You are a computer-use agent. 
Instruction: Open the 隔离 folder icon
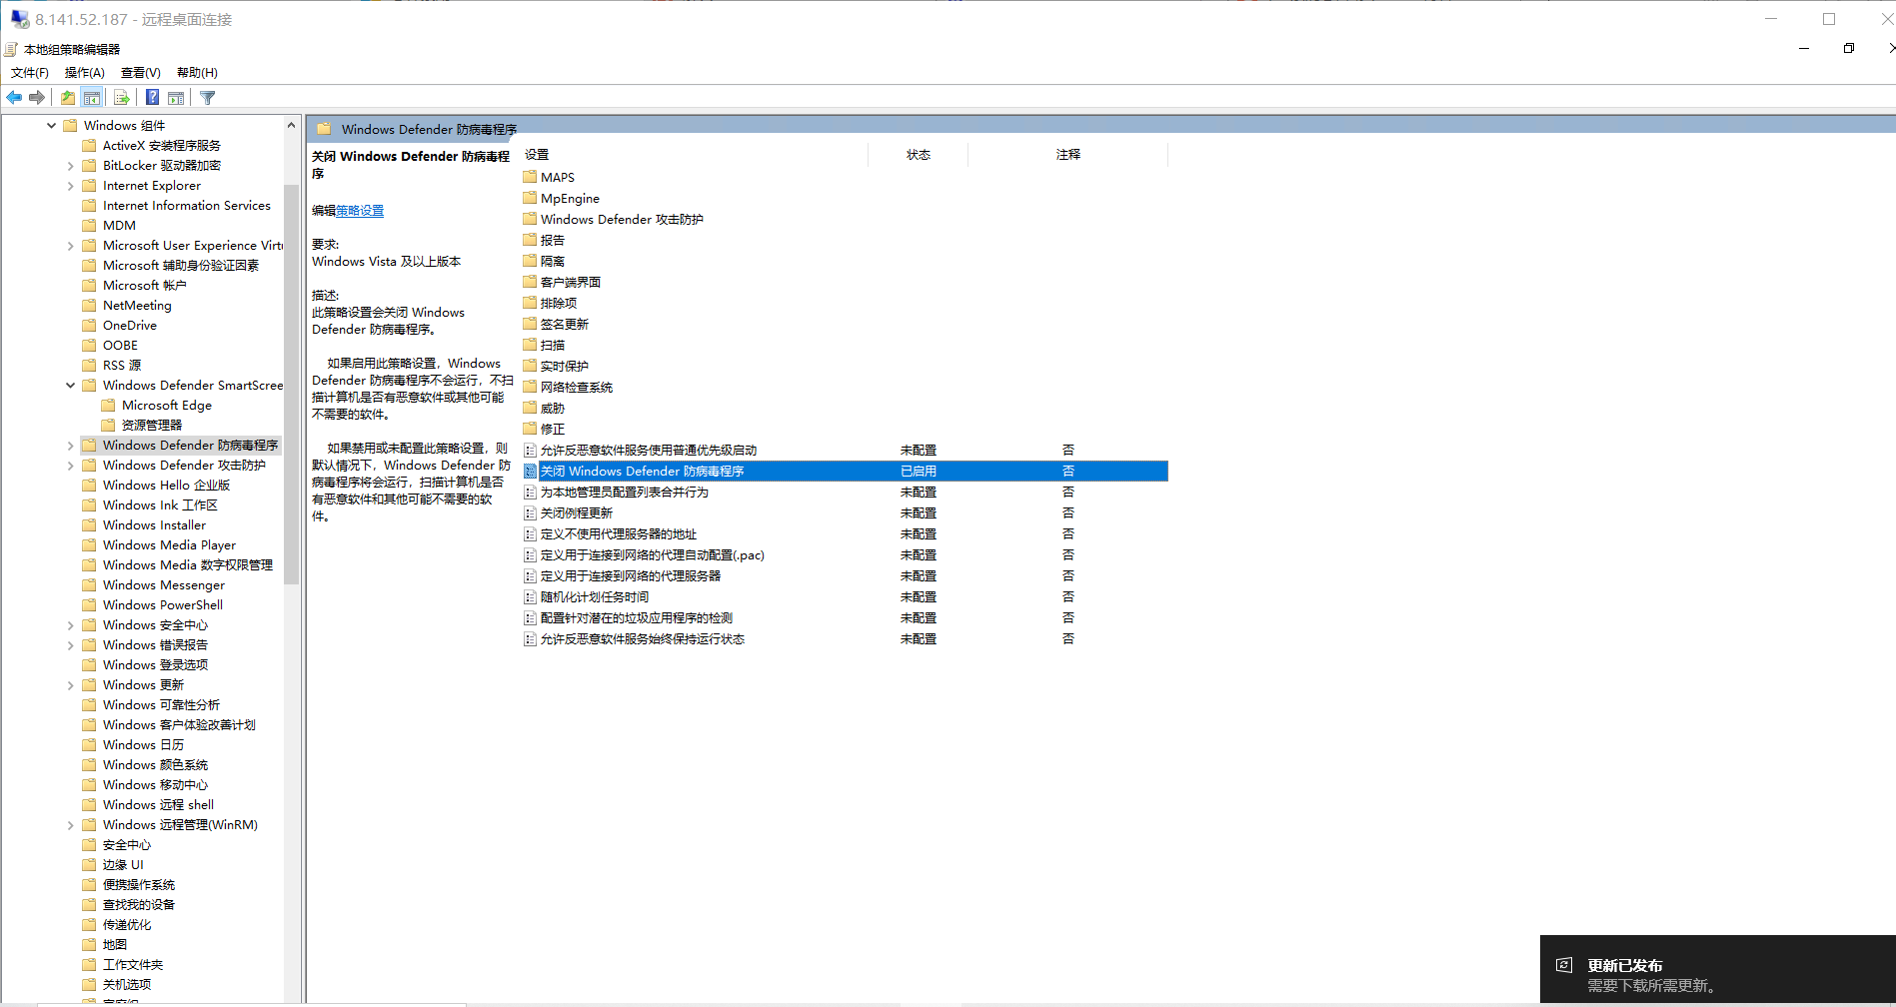[x=530, y=261]
